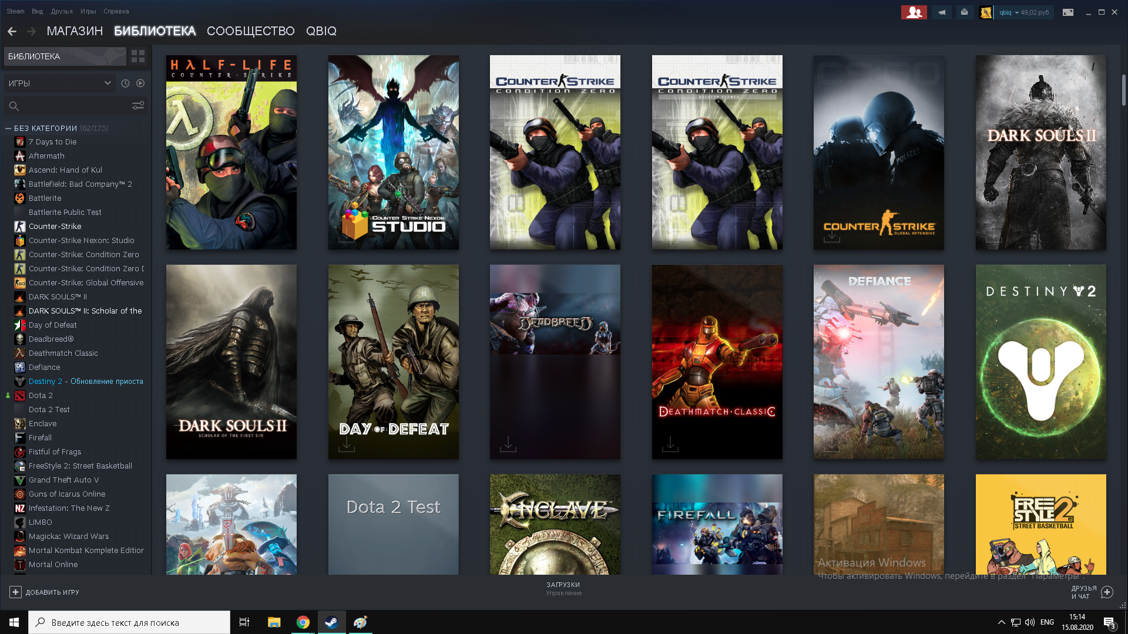Open the Справка menu
The height and width of the screenshot is (634, 1128).
[116, 11]
